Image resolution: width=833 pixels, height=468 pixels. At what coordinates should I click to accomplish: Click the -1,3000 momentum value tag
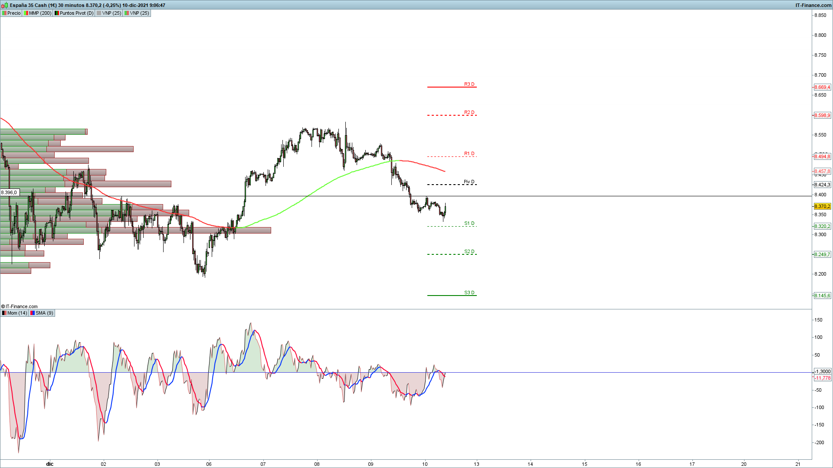pos(822,371)
